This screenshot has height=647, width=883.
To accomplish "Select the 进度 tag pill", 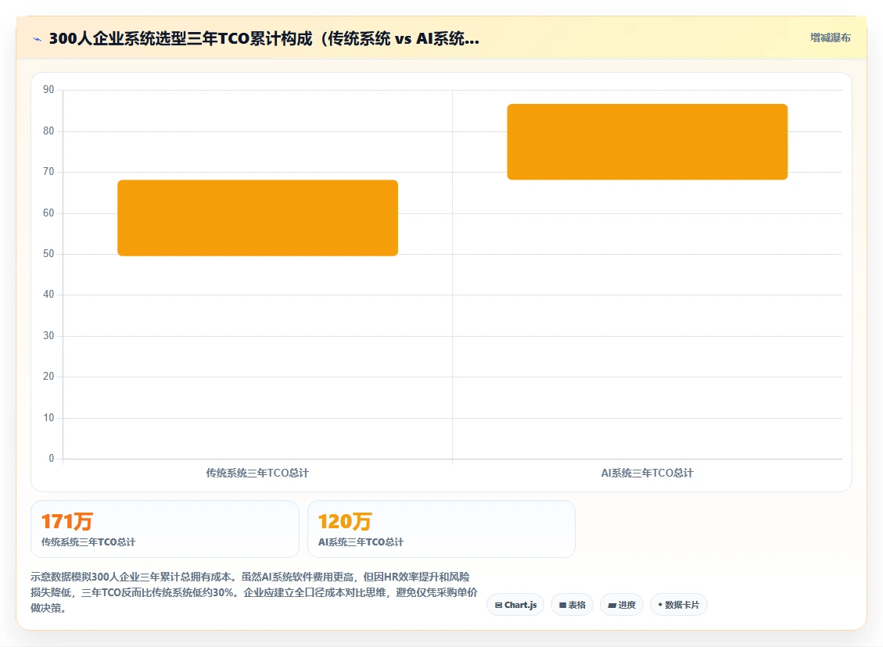I will coord(622,605).
